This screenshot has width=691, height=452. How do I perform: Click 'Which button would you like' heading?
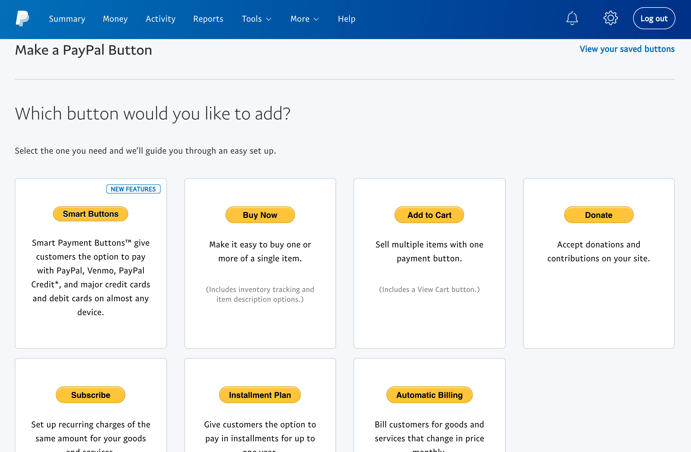pos(153,113)
